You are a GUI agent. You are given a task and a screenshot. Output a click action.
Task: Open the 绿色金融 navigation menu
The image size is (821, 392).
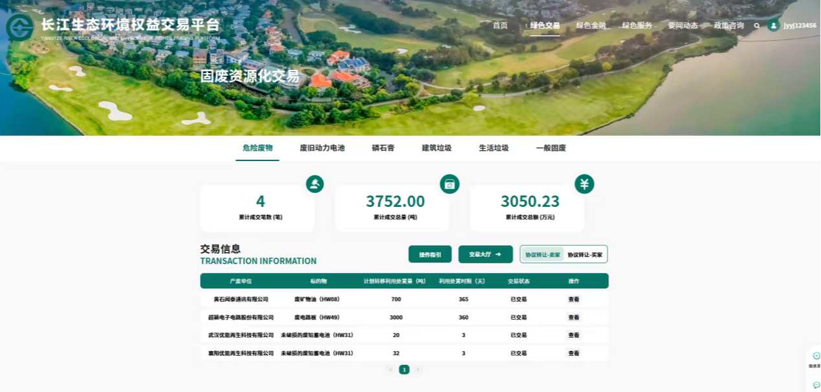tap(591, 26)
